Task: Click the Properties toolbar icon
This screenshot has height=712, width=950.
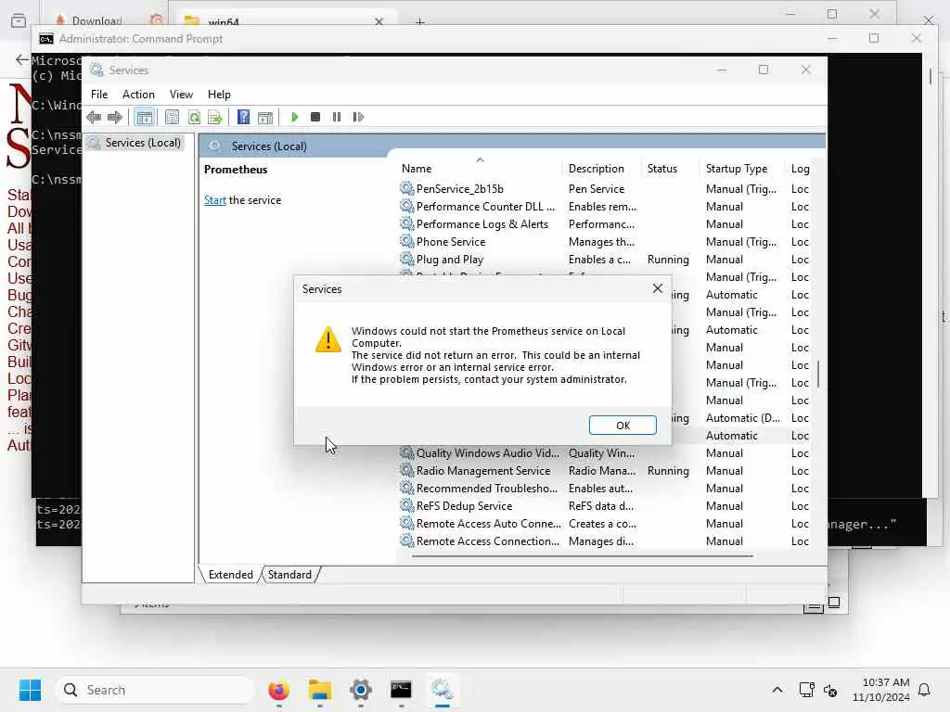Action: tap(172, 117)
